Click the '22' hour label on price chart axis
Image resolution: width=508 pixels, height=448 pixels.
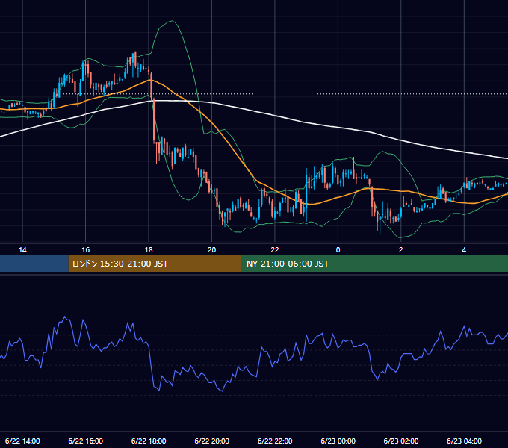pos(275,250)
